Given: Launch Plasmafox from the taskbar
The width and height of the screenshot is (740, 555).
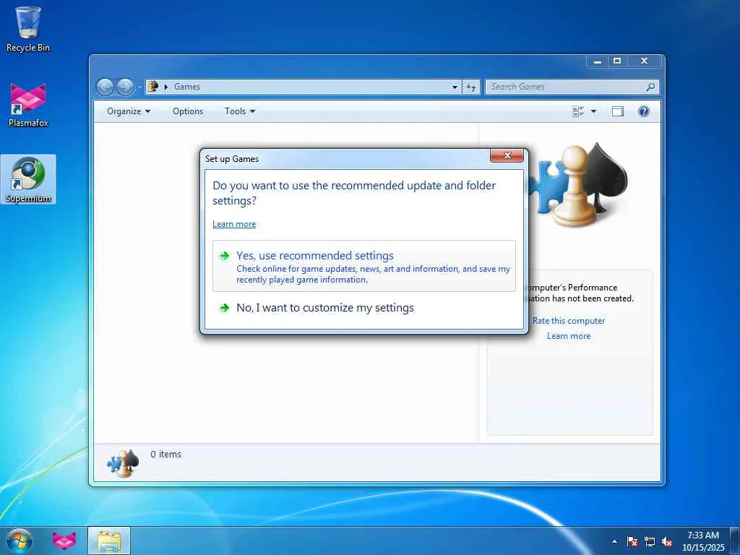Looking at the screenshot, I should (x=64, y=541).
